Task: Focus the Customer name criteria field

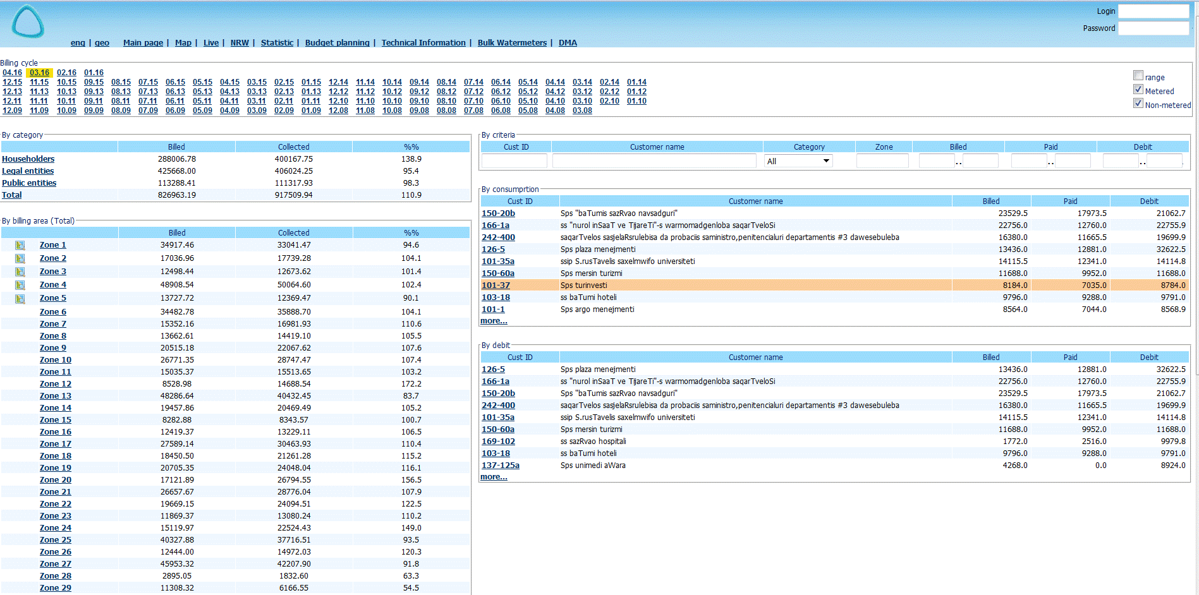Action: [654, 161]
